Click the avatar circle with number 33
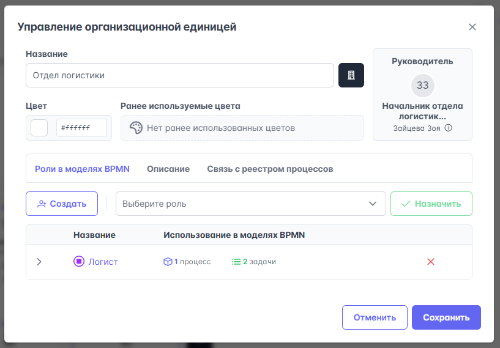Image resolution: width=500 pixels, height=348 pixels. tap(422, 85)
